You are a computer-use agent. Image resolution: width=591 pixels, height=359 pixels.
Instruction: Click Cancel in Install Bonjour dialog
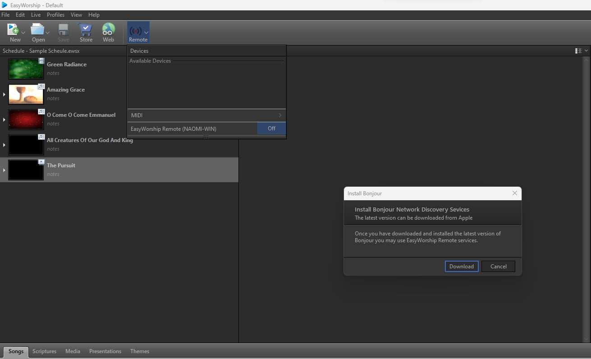498,266
